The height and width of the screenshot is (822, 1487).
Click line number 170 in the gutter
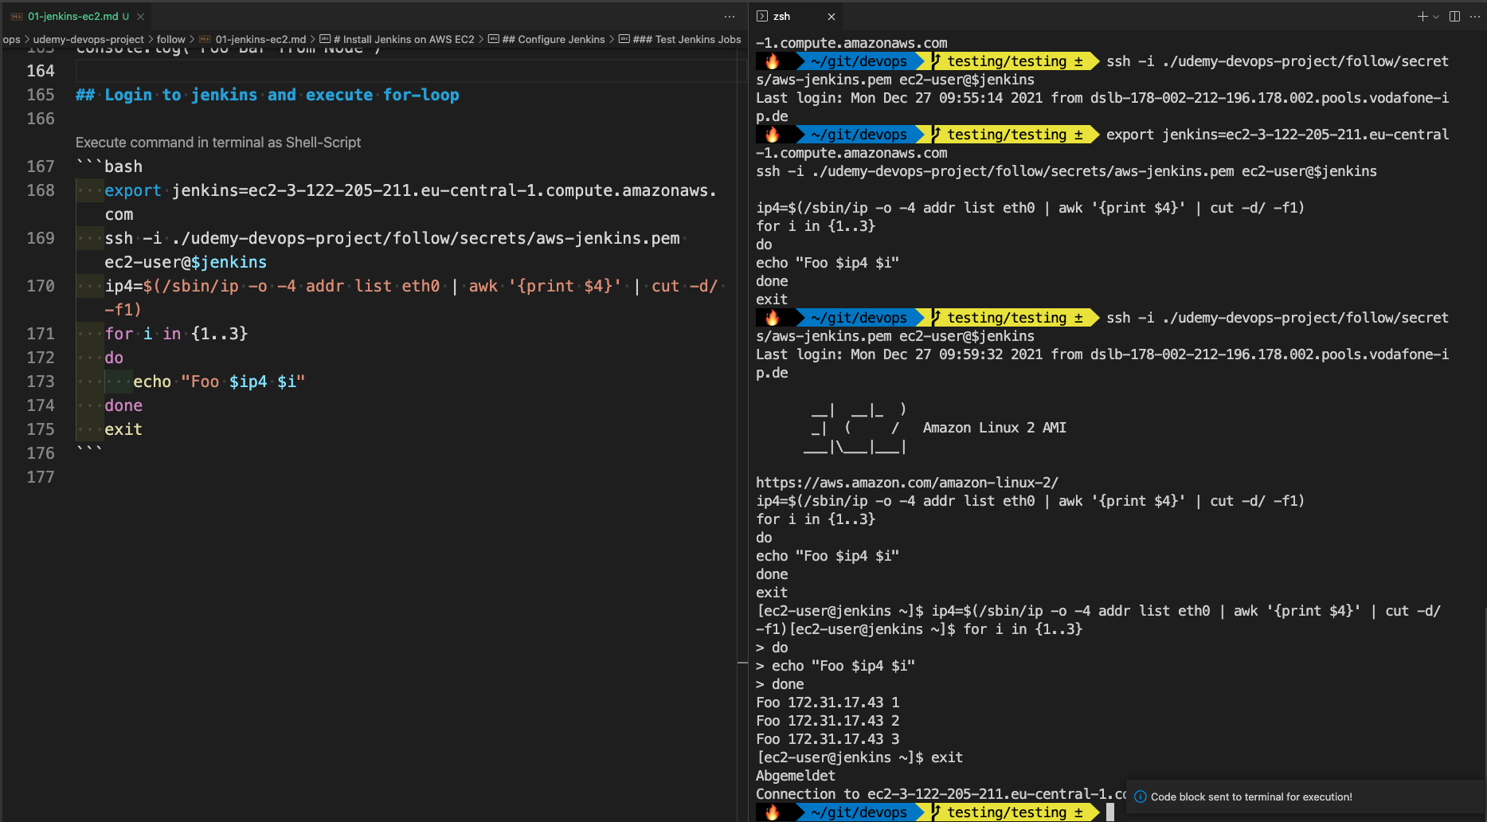coord(41,286)
